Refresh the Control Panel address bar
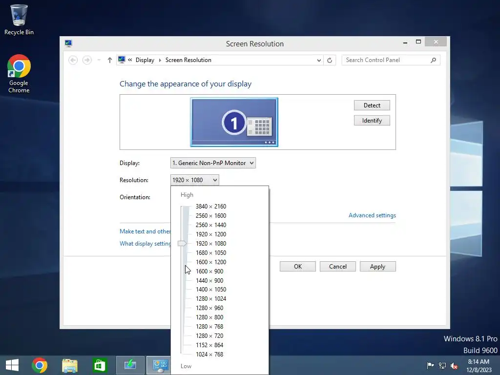Screen dimensions: 500x375 tap(330, 60)
